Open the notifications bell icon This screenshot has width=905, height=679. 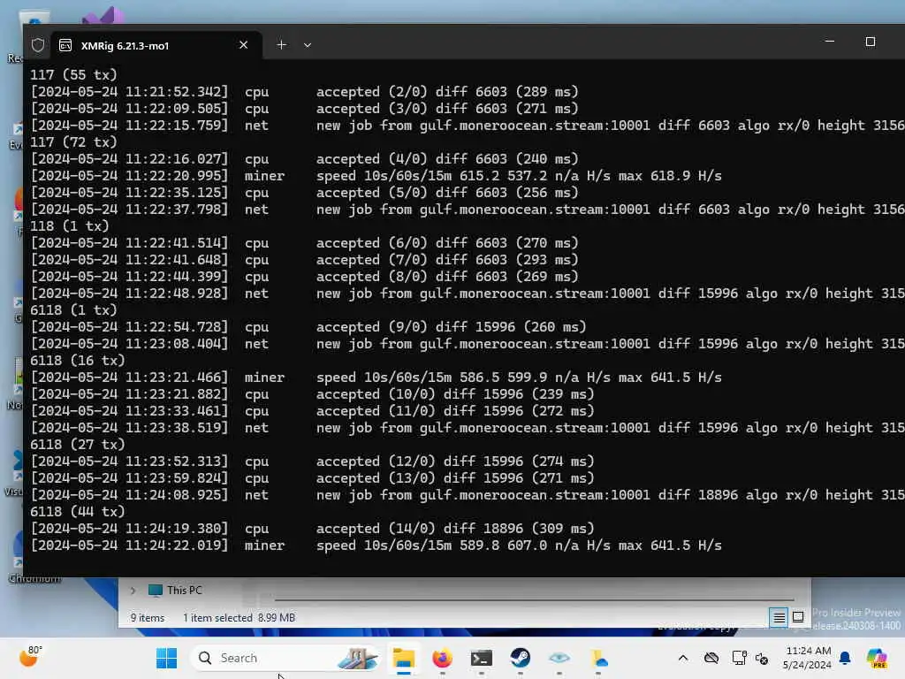point(845,658)
